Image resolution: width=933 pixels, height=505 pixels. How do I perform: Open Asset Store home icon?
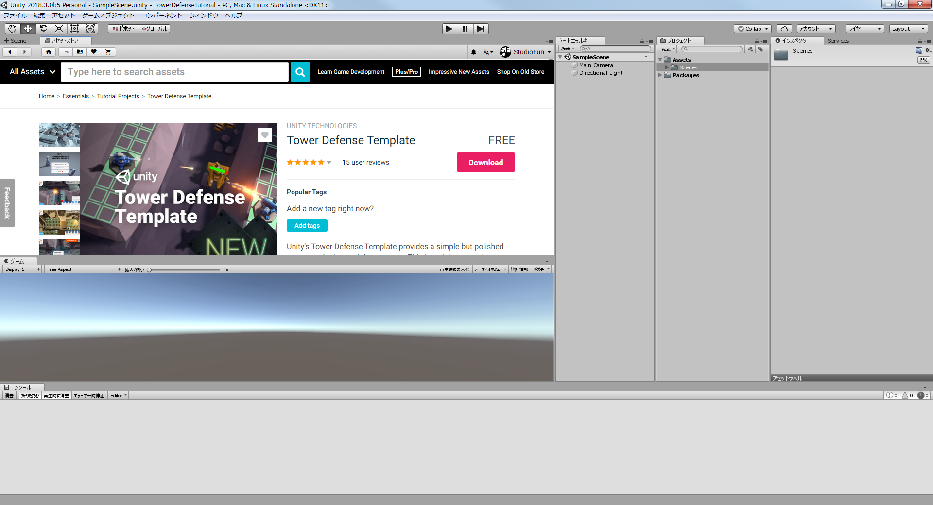click(x=48, y=52)
